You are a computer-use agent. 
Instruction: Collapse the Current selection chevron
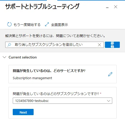pyautogui.click(x=4, y=57)
